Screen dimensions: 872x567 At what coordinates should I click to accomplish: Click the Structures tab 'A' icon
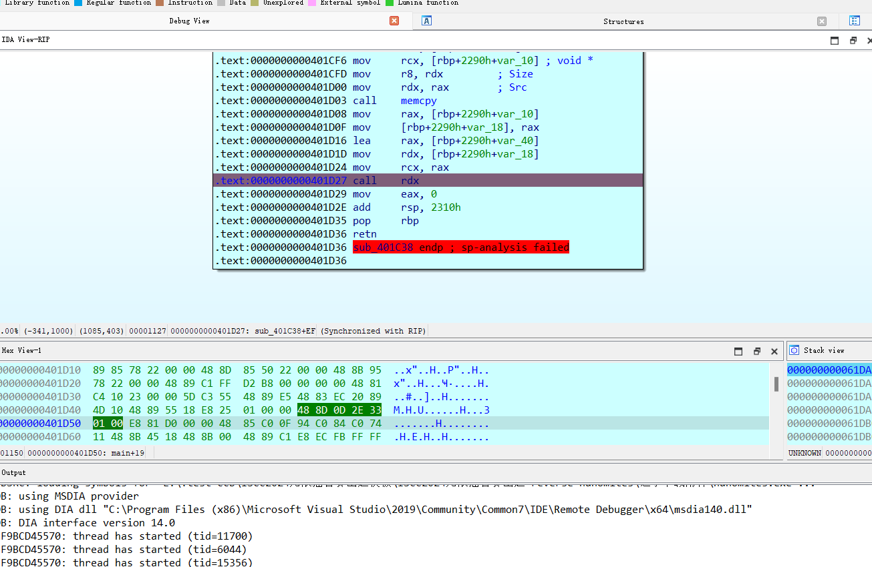click(x=426, y=21)
